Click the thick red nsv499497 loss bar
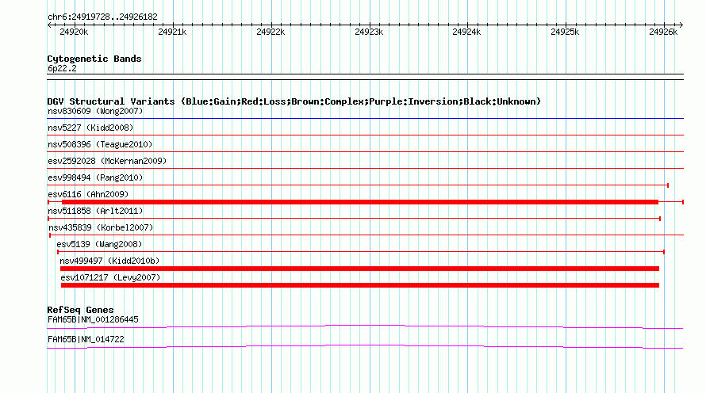The image size is (706, 393). [x=360, y=269]
